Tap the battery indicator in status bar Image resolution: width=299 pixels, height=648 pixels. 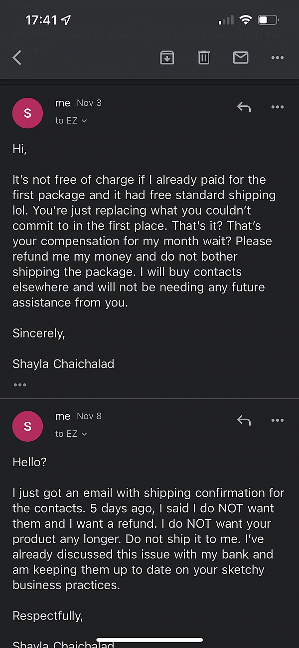tap(268, 20)
